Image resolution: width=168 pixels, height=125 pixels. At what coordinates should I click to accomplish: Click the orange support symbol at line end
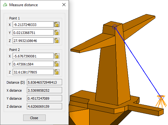tap(161, 101)
